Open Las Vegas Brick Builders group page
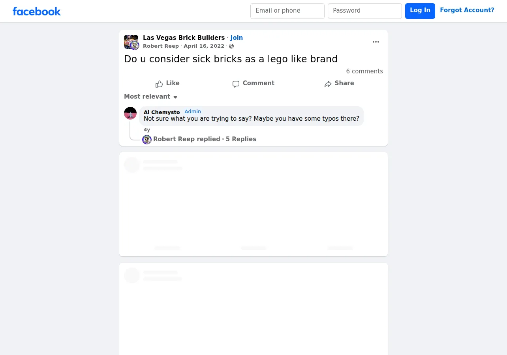 tap(184, 38)
